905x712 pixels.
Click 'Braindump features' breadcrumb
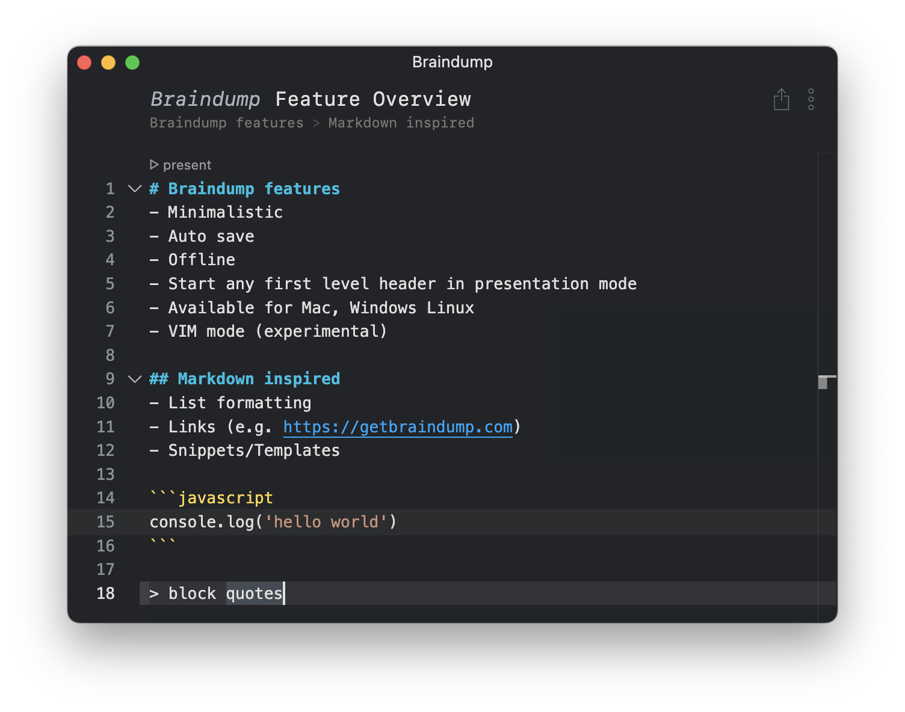[x=227, y=123]
